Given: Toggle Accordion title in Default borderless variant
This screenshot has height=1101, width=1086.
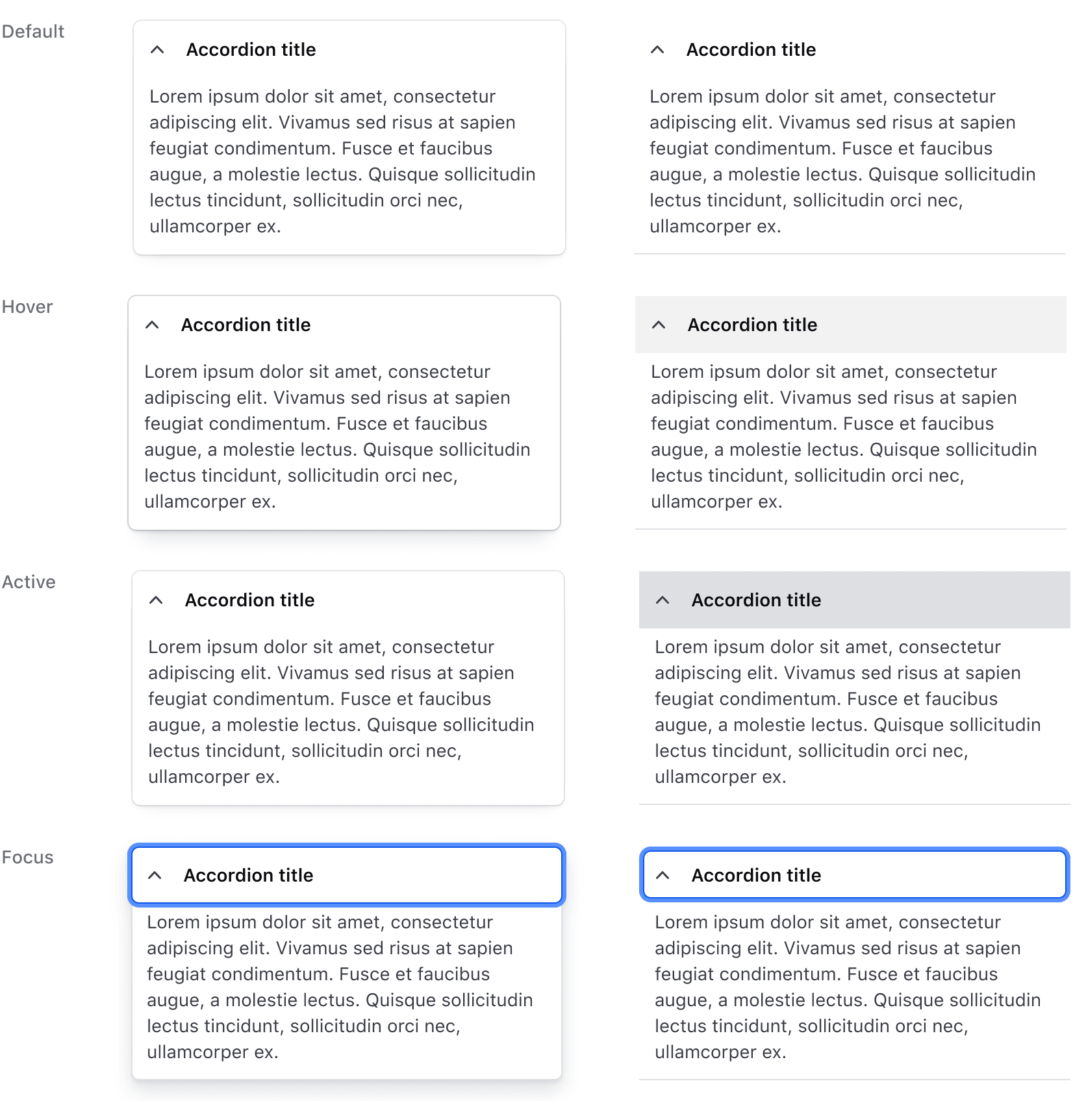Looking at the screenshot, I should coord(751,50).
